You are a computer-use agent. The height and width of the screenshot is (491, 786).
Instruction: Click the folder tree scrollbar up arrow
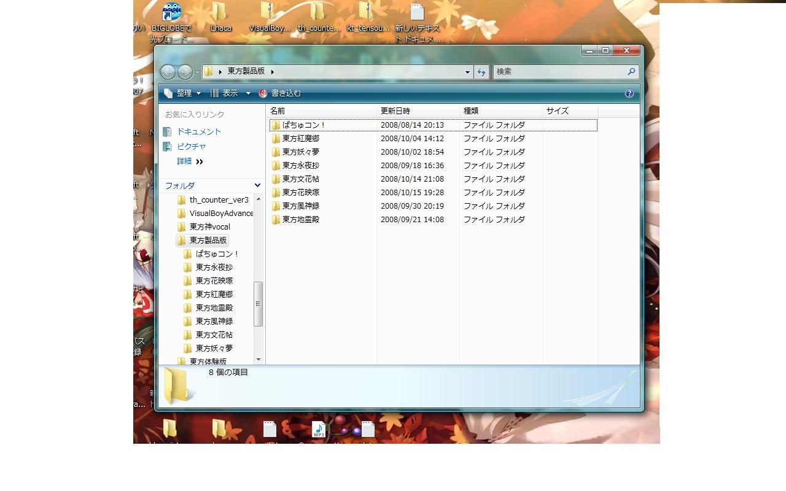click(x=259, y=199)
